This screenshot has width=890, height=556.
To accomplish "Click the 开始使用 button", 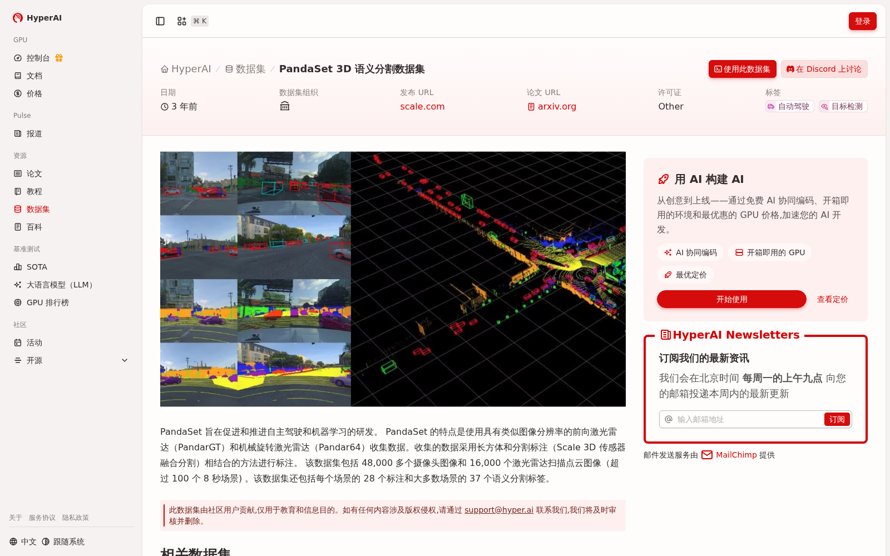I will [731, 299].
